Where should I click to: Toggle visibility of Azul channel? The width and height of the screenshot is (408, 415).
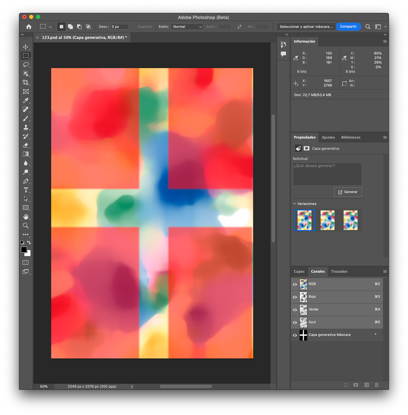[x=295, y=322]
